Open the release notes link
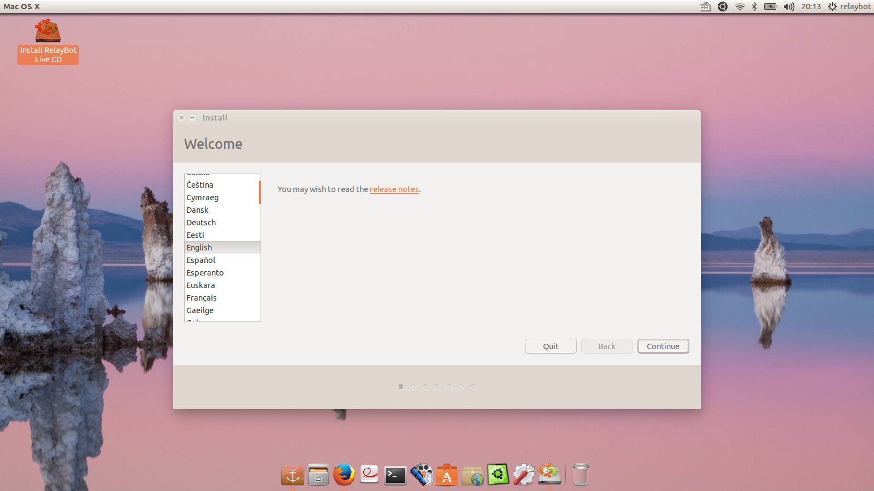The width and height of the screenshot is (874, 491). [394, 189]
